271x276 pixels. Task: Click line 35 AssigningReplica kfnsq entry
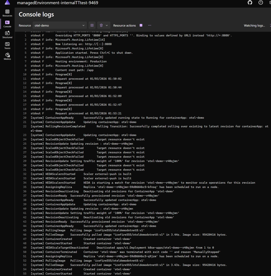pos(125,187)
